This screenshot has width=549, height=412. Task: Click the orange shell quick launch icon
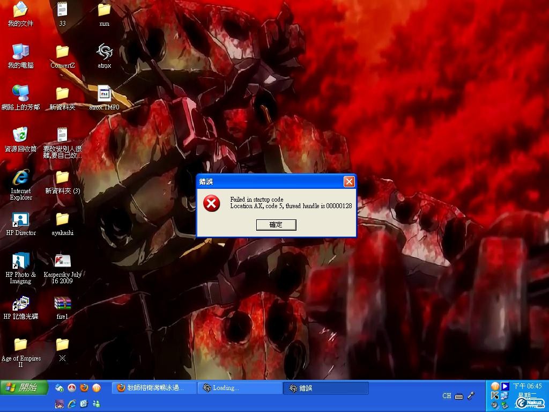pos(97,387)
